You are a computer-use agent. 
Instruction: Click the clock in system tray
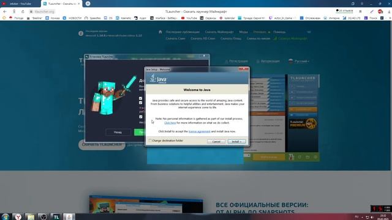[383, 217]
